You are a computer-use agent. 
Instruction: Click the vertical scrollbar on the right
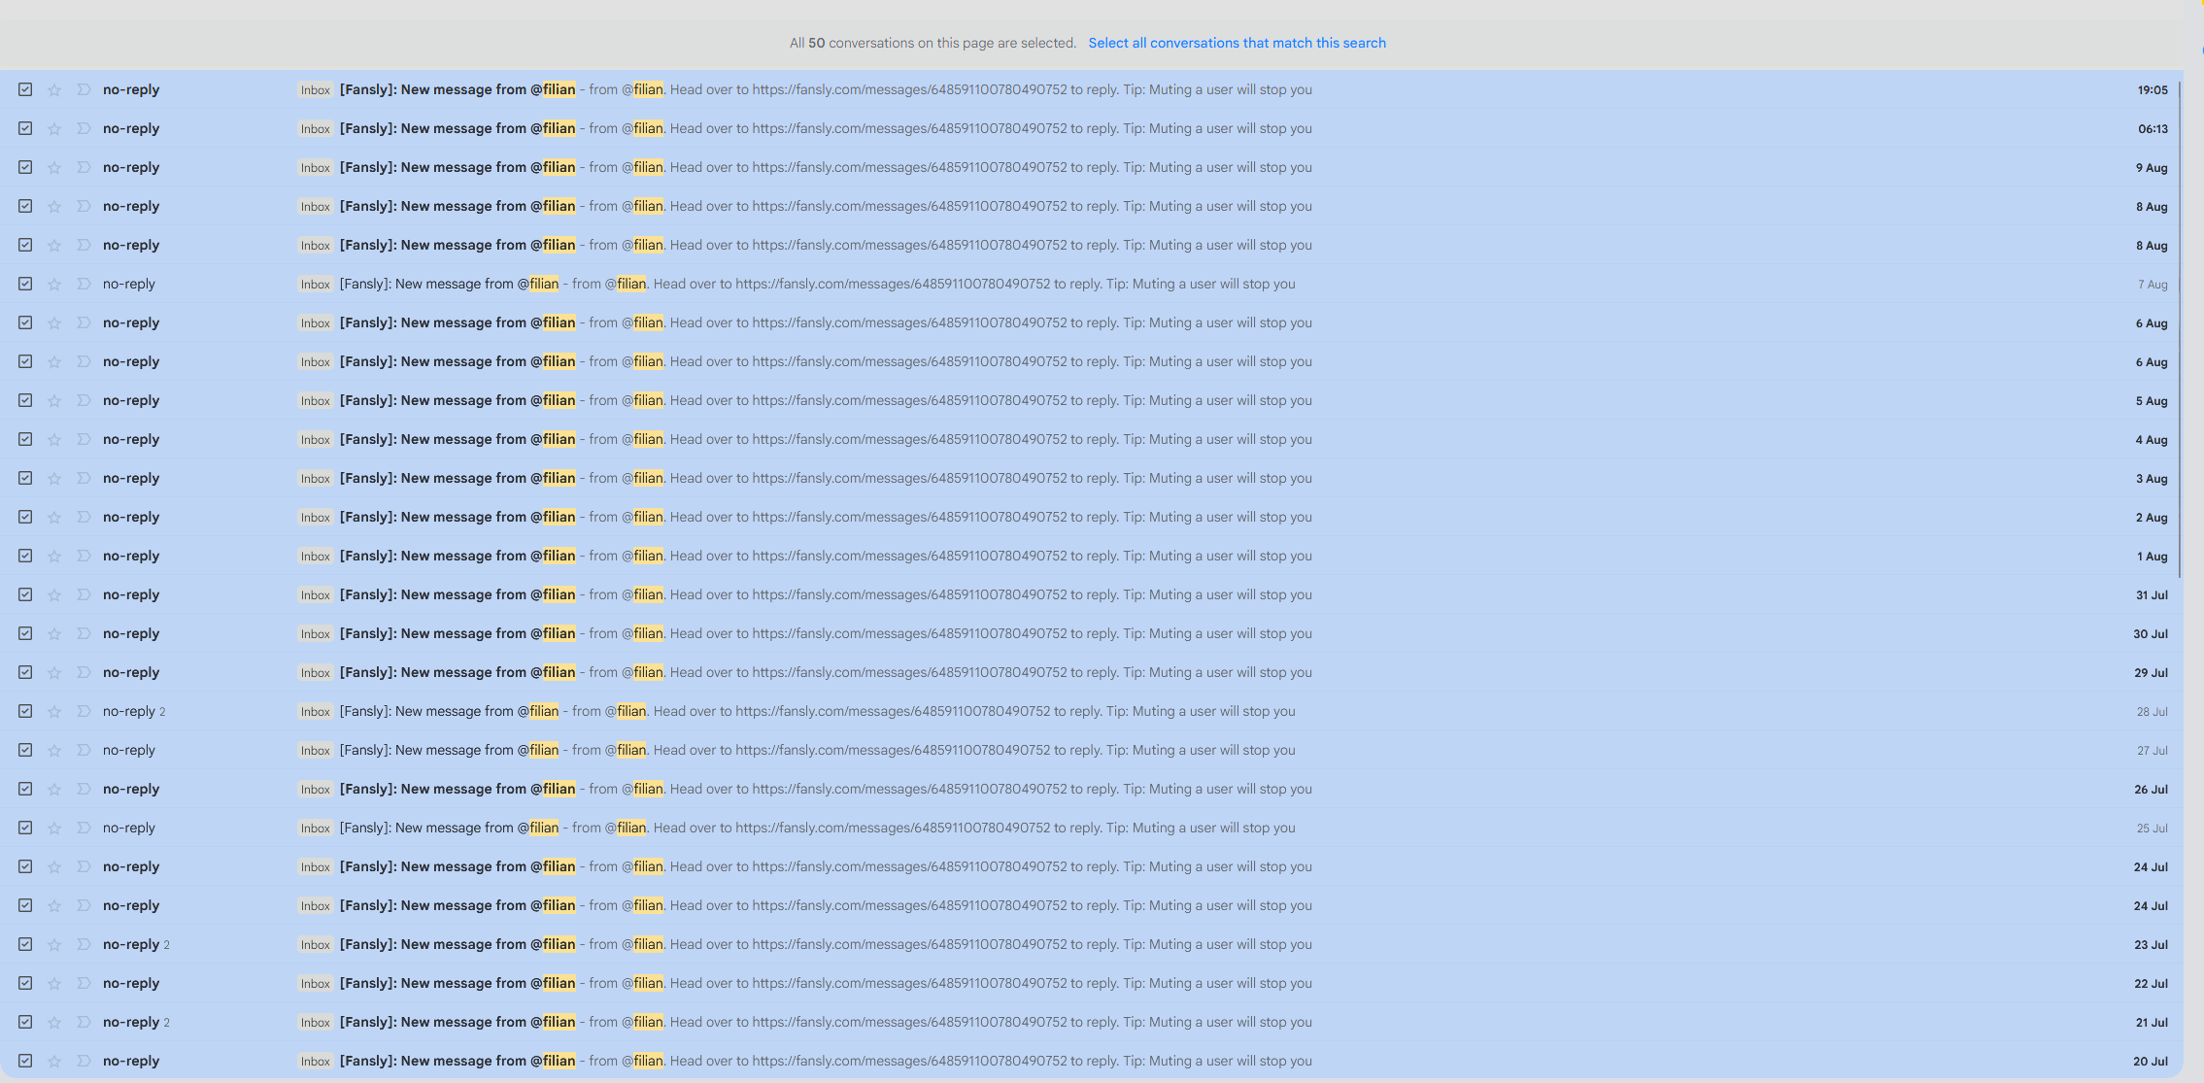click(2180, 330)
